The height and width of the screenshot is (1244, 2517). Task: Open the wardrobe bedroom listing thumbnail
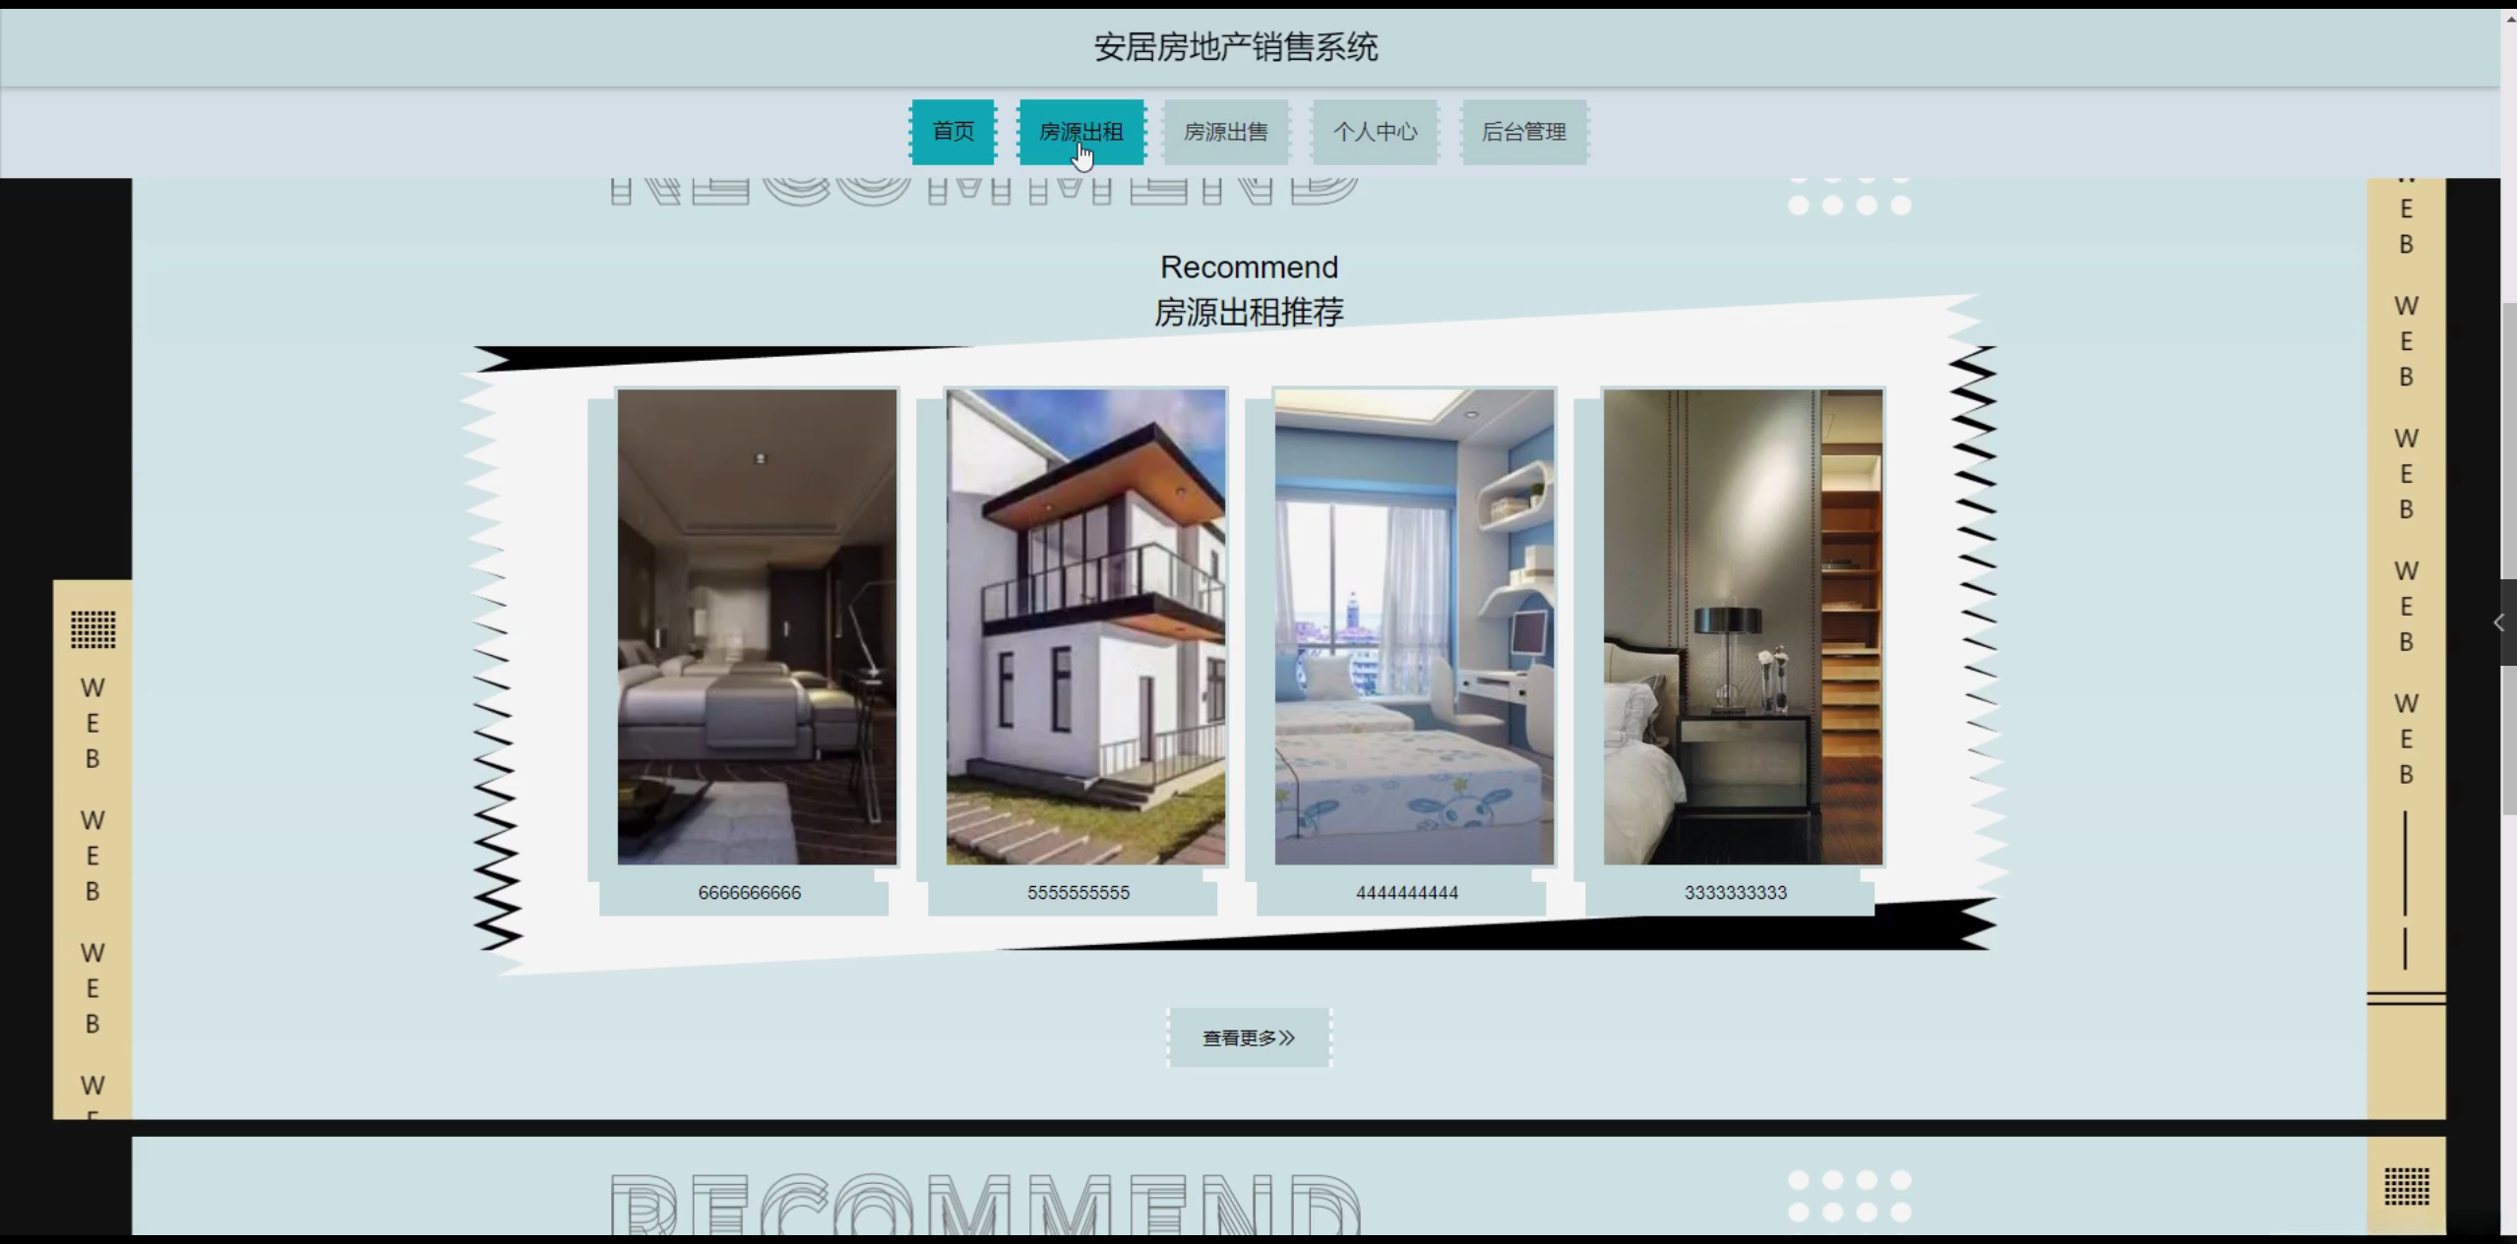[1743, 626]
